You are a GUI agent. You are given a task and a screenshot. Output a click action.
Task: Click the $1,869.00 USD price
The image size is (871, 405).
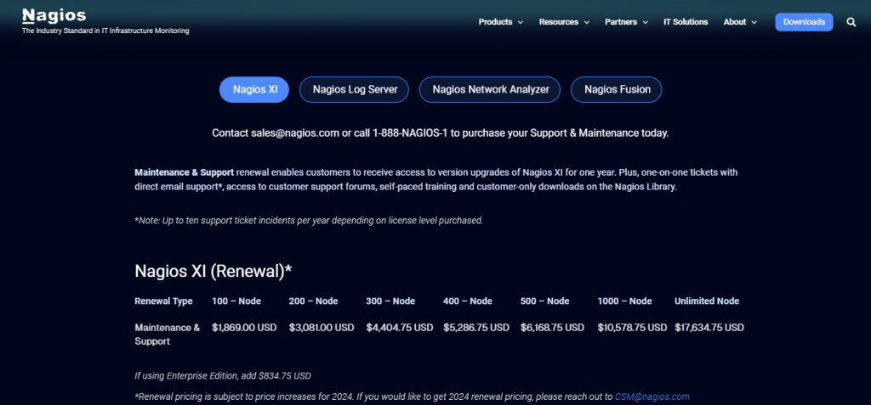(244, 328)
